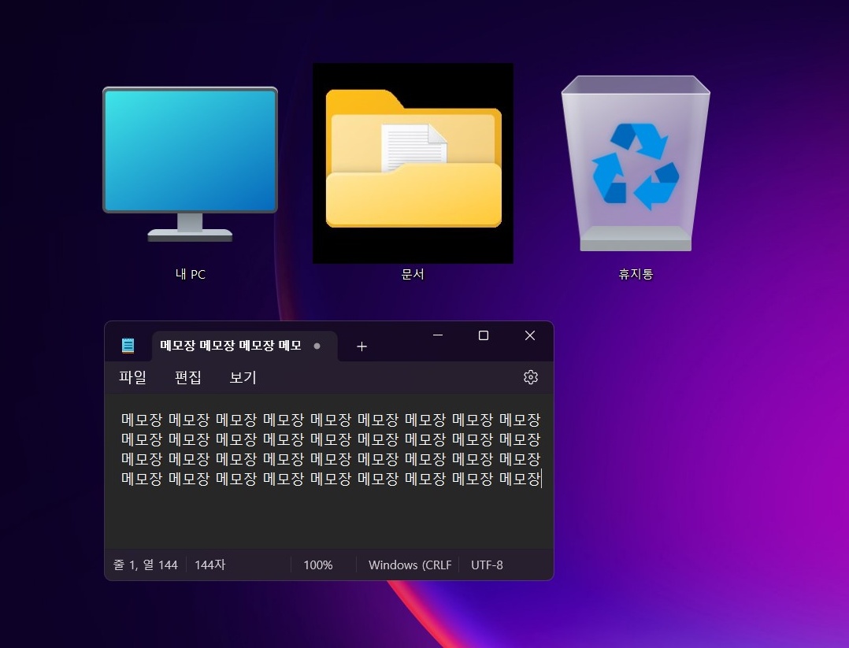Open the 편집 menu

188,377
